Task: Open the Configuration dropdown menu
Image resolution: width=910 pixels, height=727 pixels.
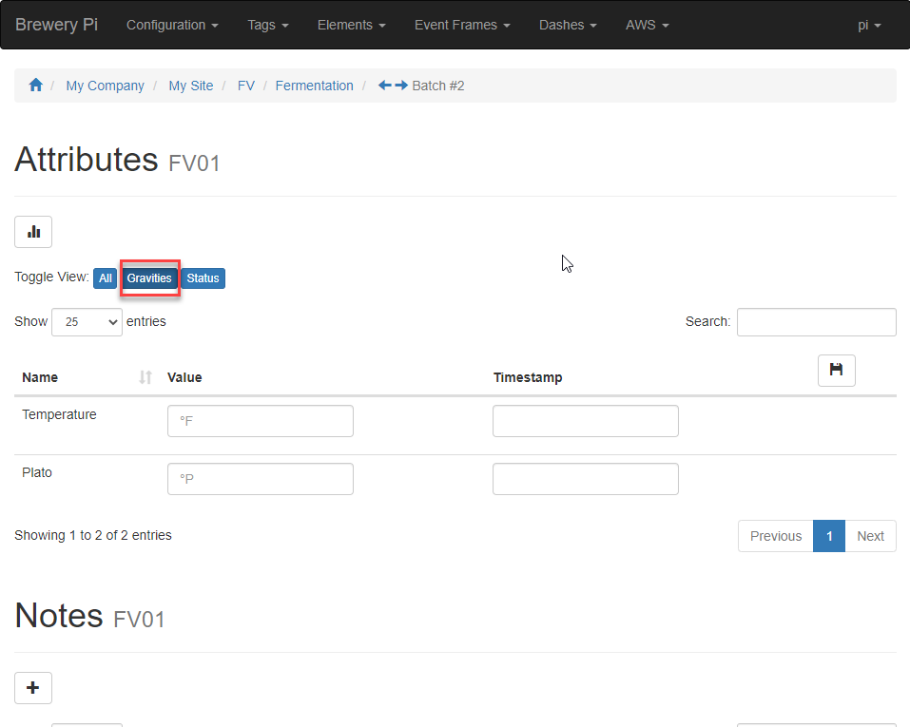Action: pos(172,25)
